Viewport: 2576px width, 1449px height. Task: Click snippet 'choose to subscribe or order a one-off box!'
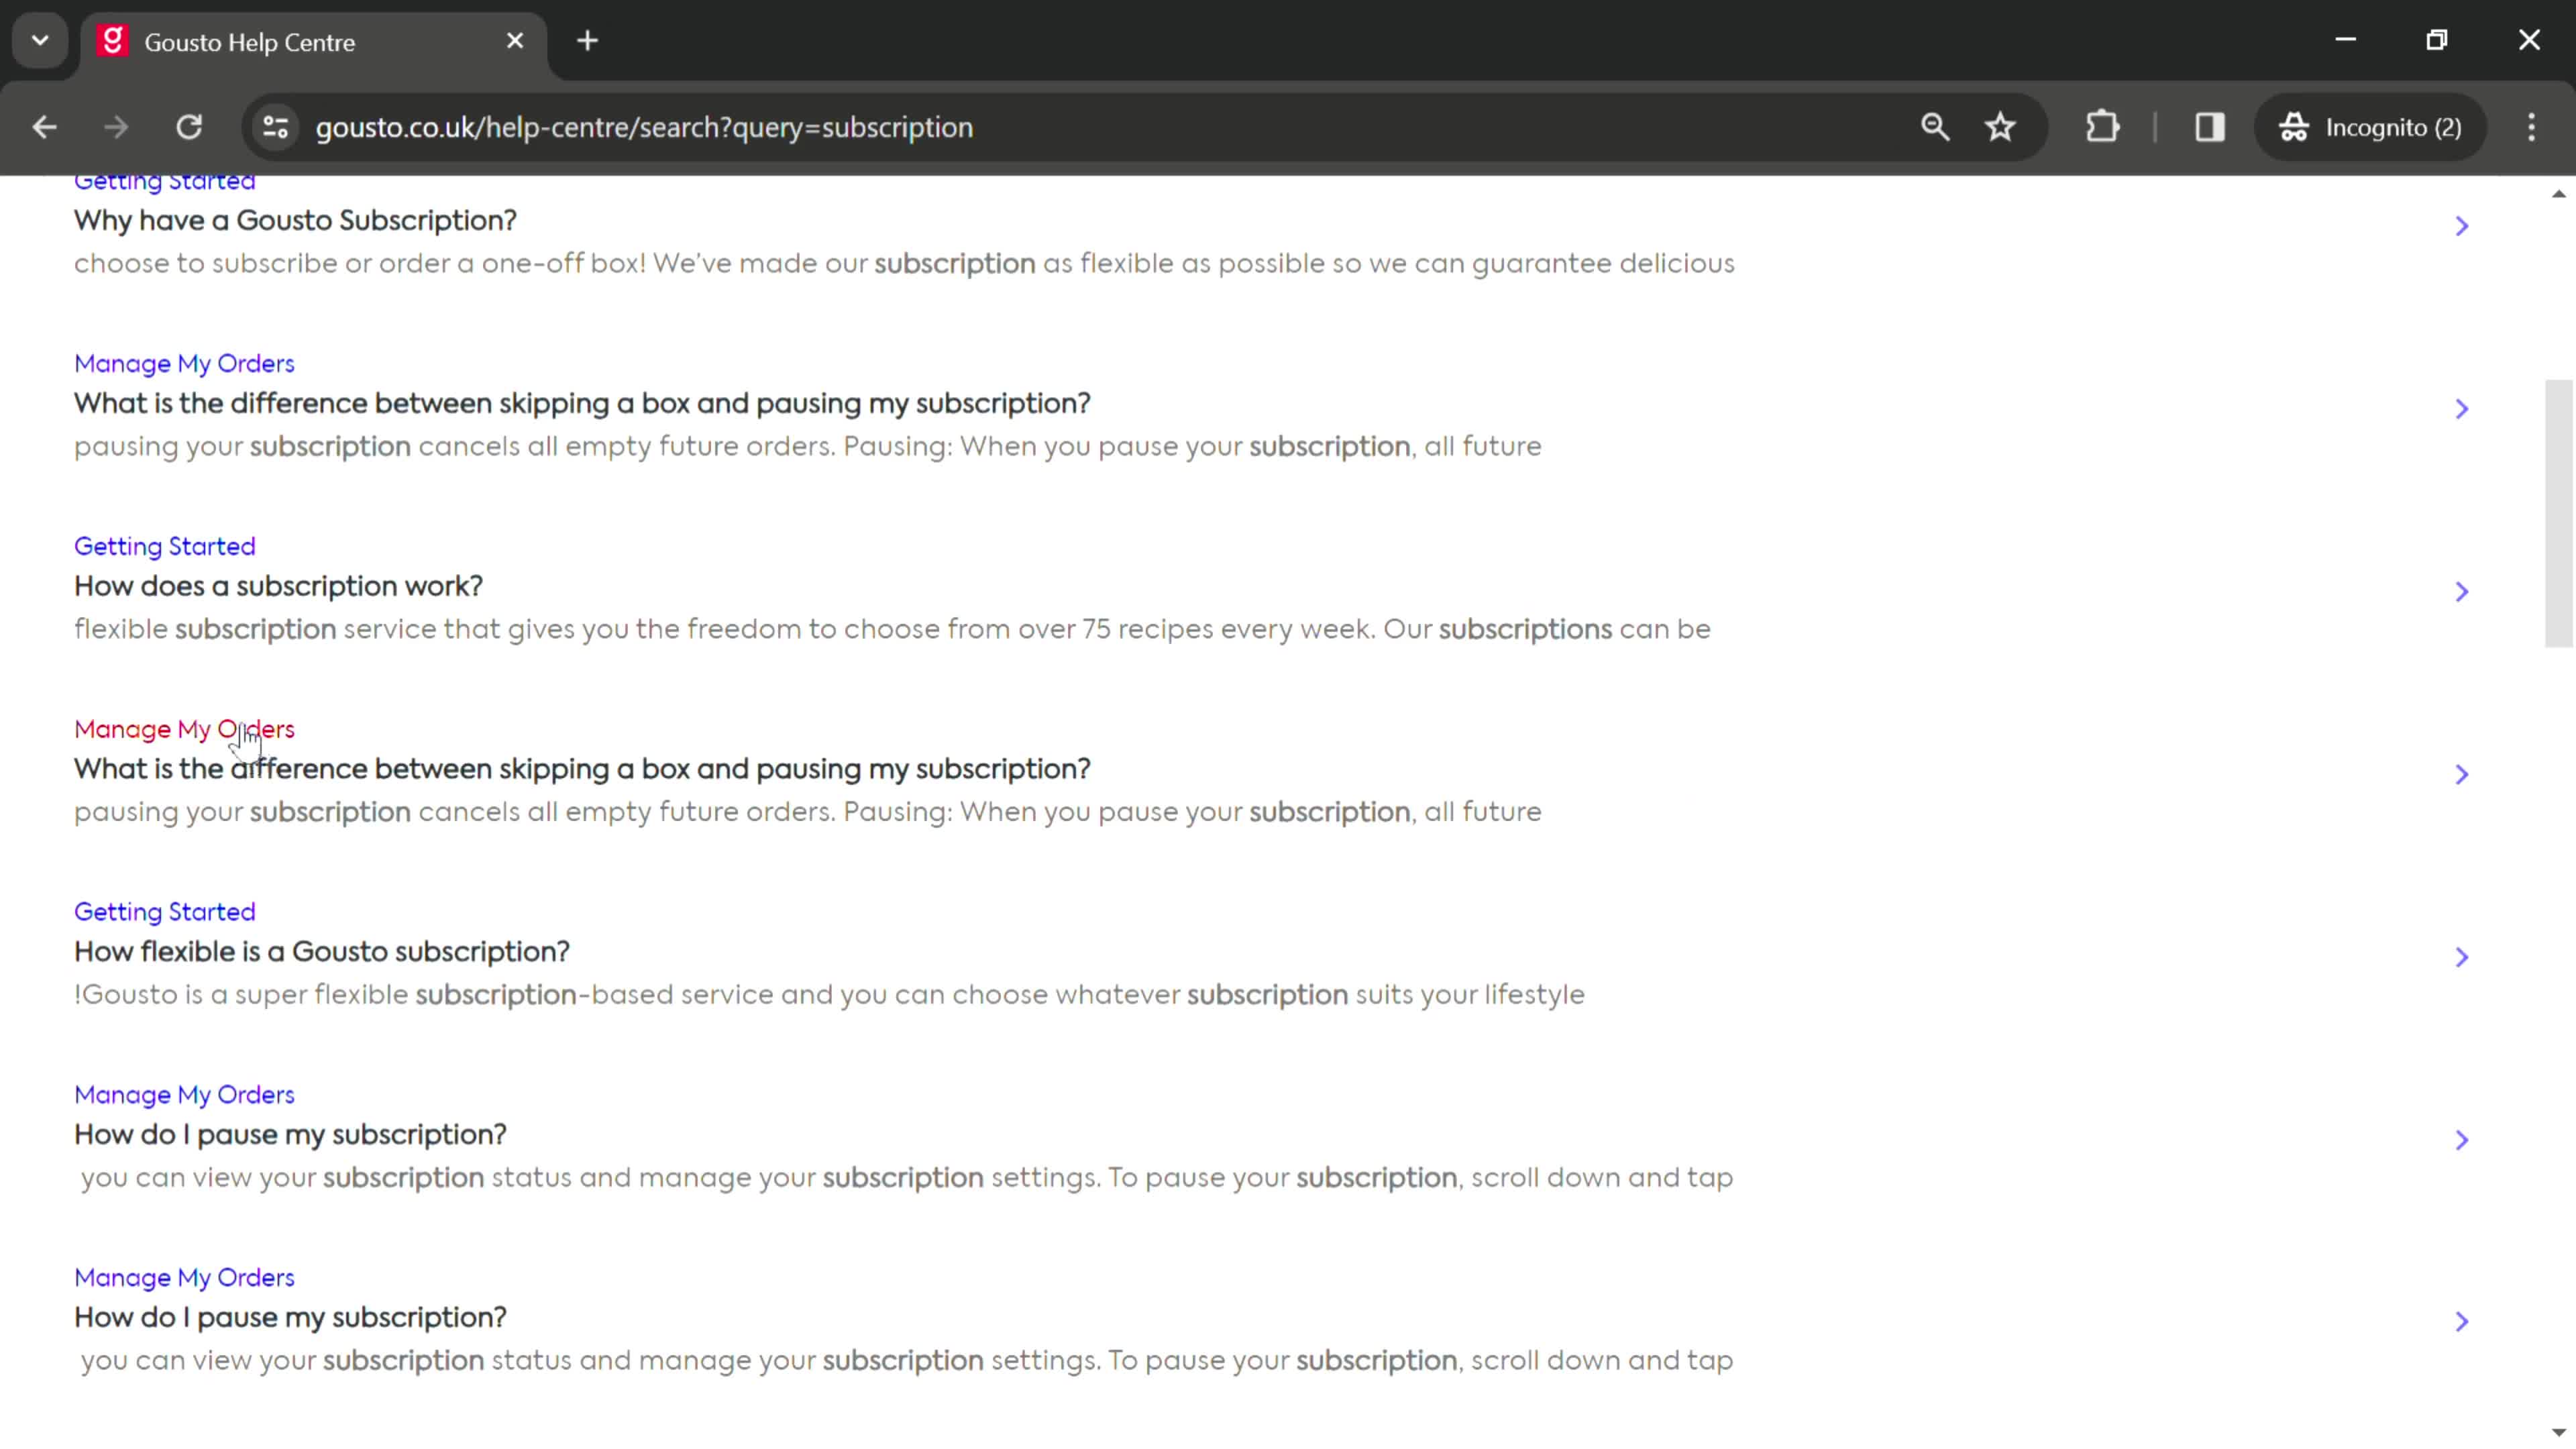[x=904, y=263]
